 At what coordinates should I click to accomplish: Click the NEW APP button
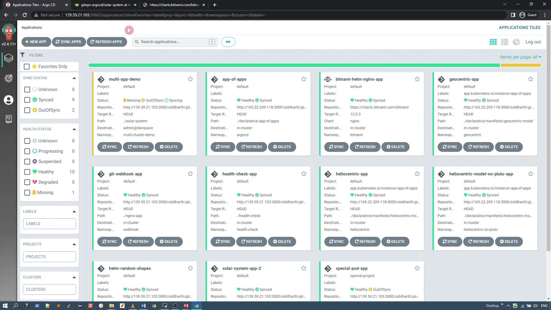pos(36,42)
